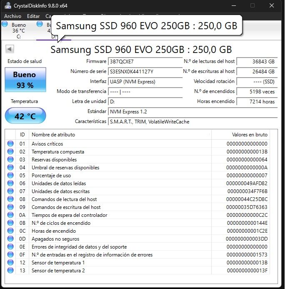Click status orb for registro de información de errores
The width and height of the screenshot is (285, 289).
point(10,254)
